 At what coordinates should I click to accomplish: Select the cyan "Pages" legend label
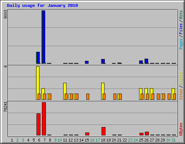click(x=181, y=44)
